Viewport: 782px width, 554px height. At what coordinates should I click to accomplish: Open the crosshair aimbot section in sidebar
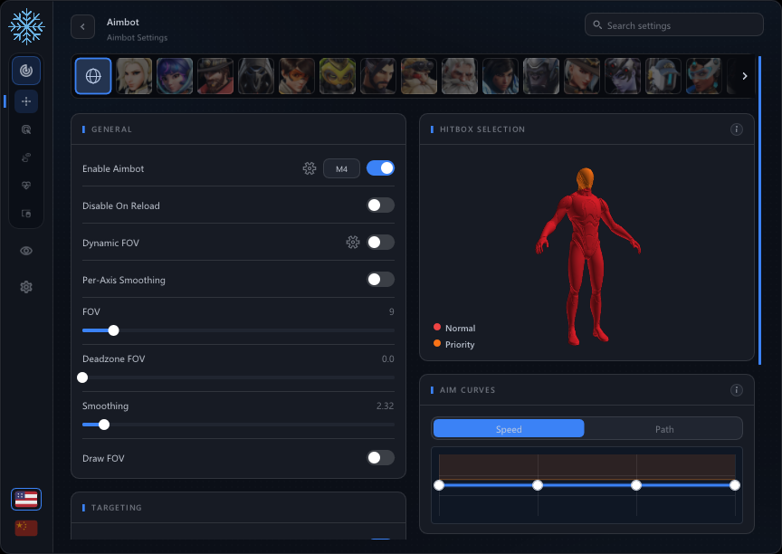[x=26, y=101]
